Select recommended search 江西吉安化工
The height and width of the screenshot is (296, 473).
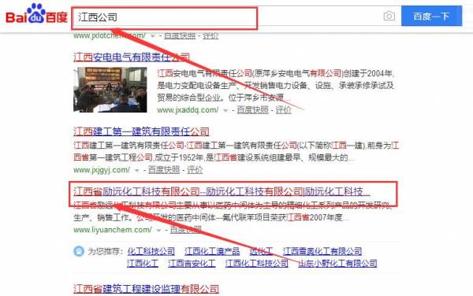click(192, 264)
